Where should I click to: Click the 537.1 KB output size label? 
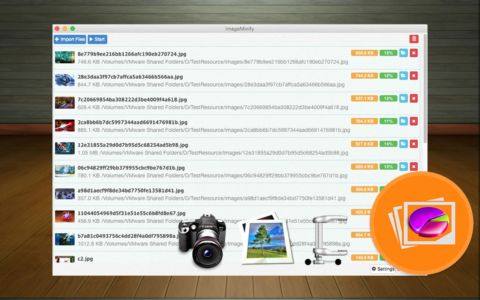coord(364,98)
